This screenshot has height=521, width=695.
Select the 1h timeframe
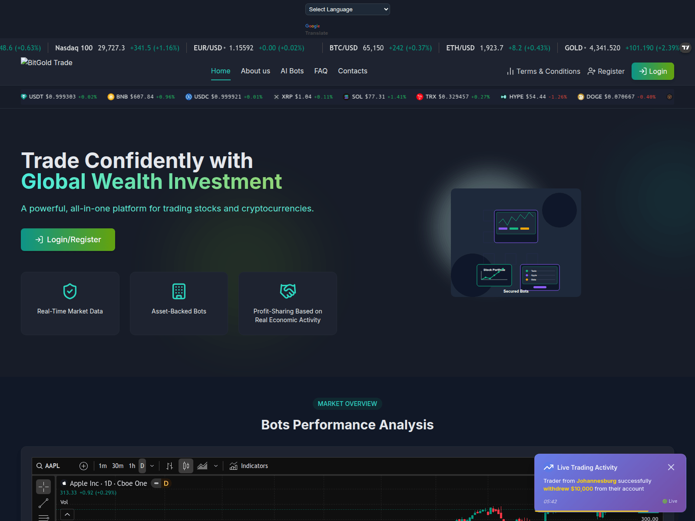132,466
